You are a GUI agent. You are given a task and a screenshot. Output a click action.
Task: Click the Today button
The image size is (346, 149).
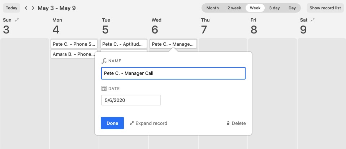12,8
